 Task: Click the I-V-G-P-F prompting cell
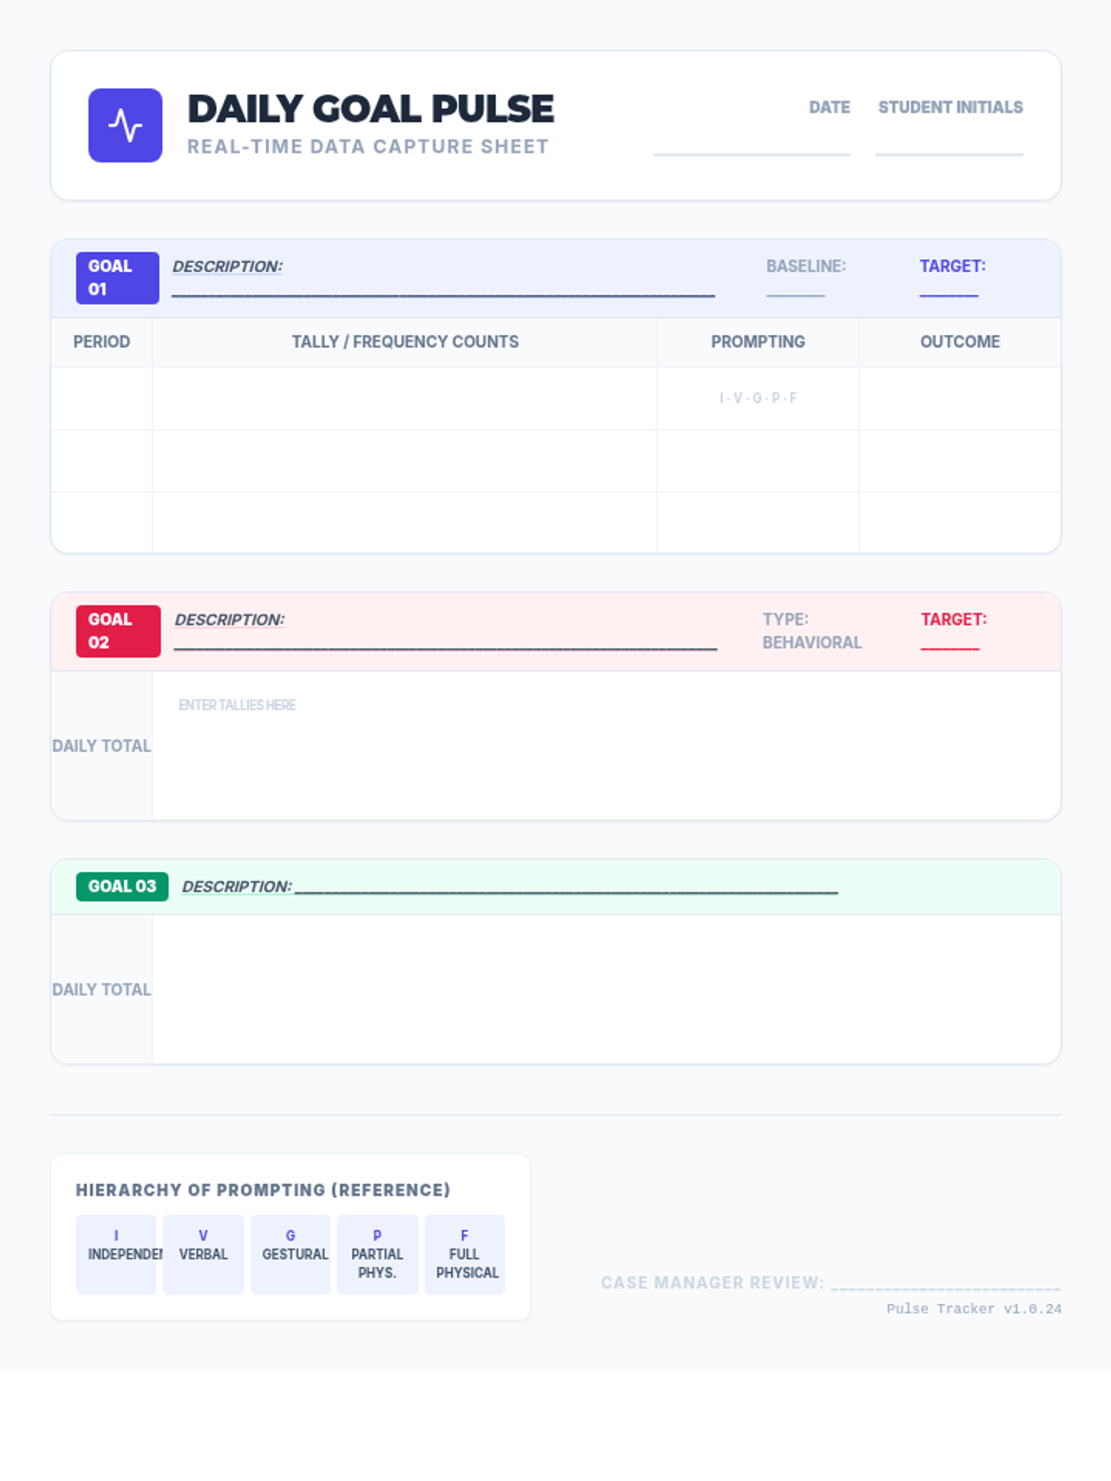[x=757, y=398]
